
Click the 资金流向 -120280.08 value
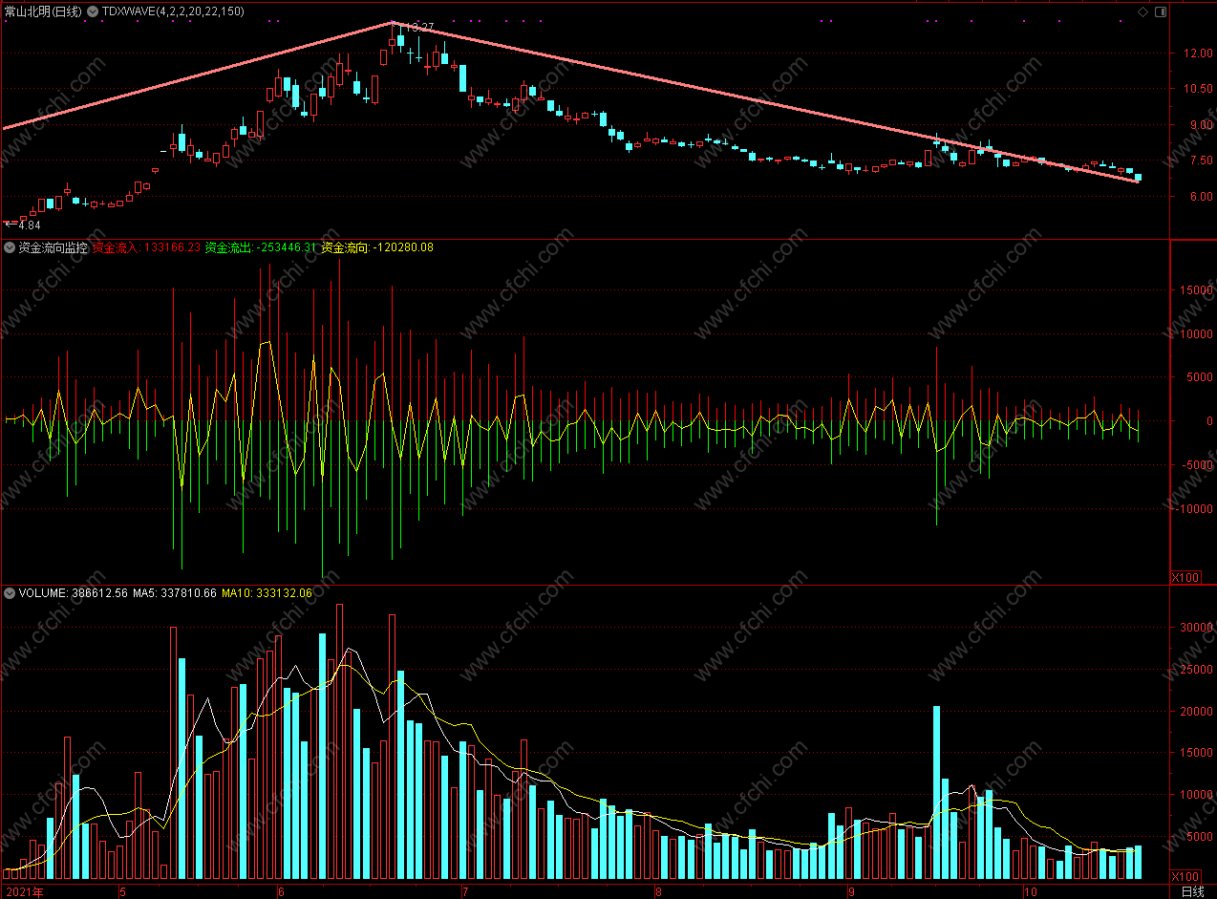(x=377, y=247)
